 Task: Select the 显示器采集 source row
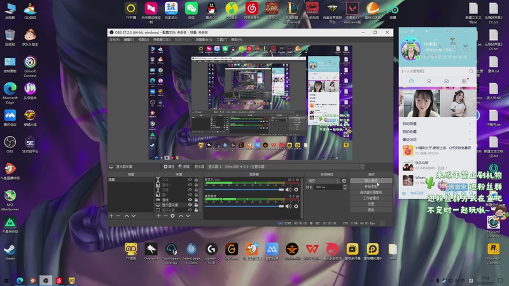tap(178, 205)
